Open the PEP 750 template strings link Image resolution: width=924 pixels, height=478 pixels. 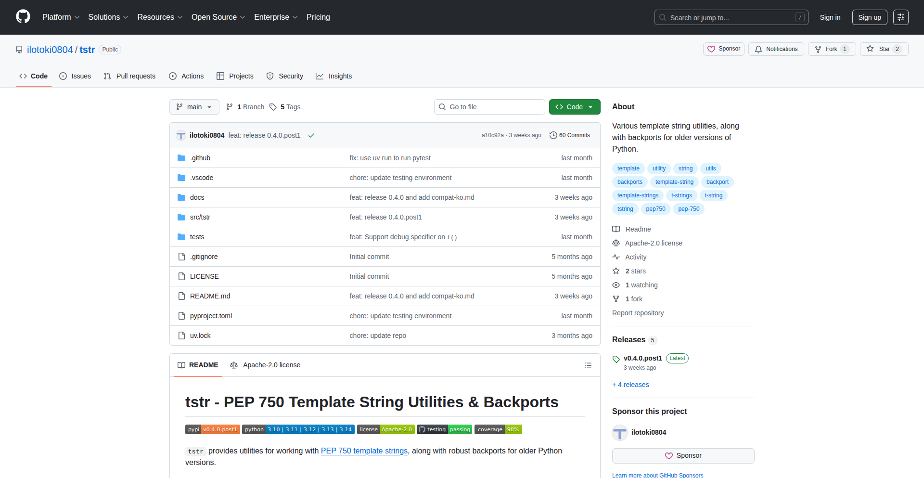tap(364, 451)
